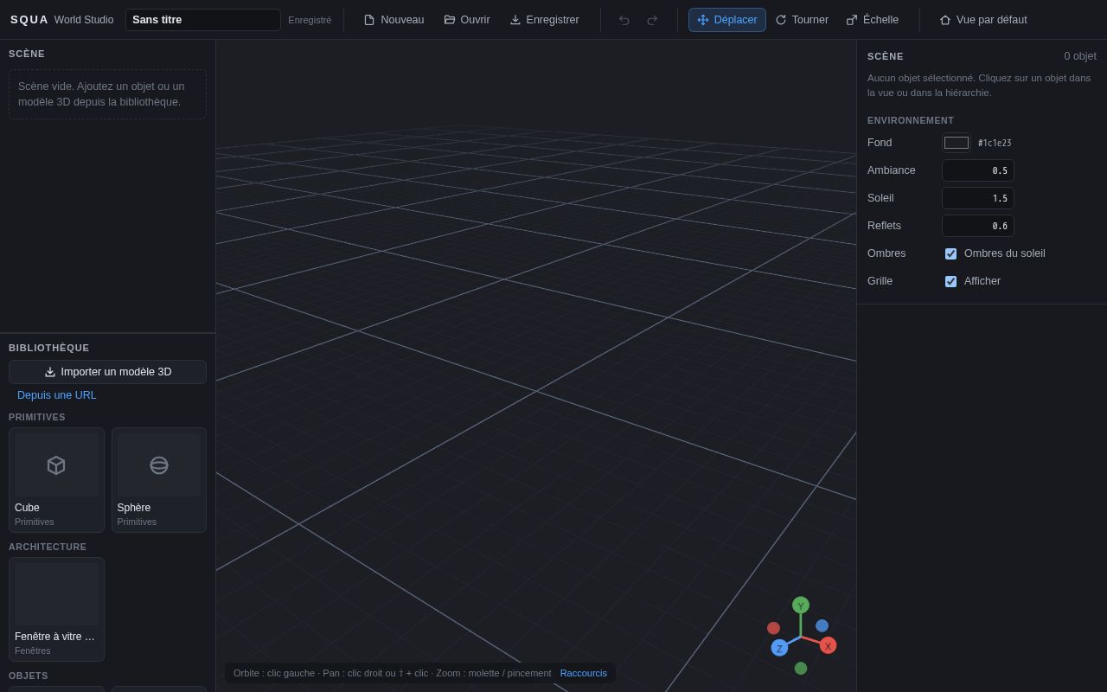Screen dimensions: 1107x692
Task: Click the #1c1e23 hex color value
Action: click(x=995, y=143)
